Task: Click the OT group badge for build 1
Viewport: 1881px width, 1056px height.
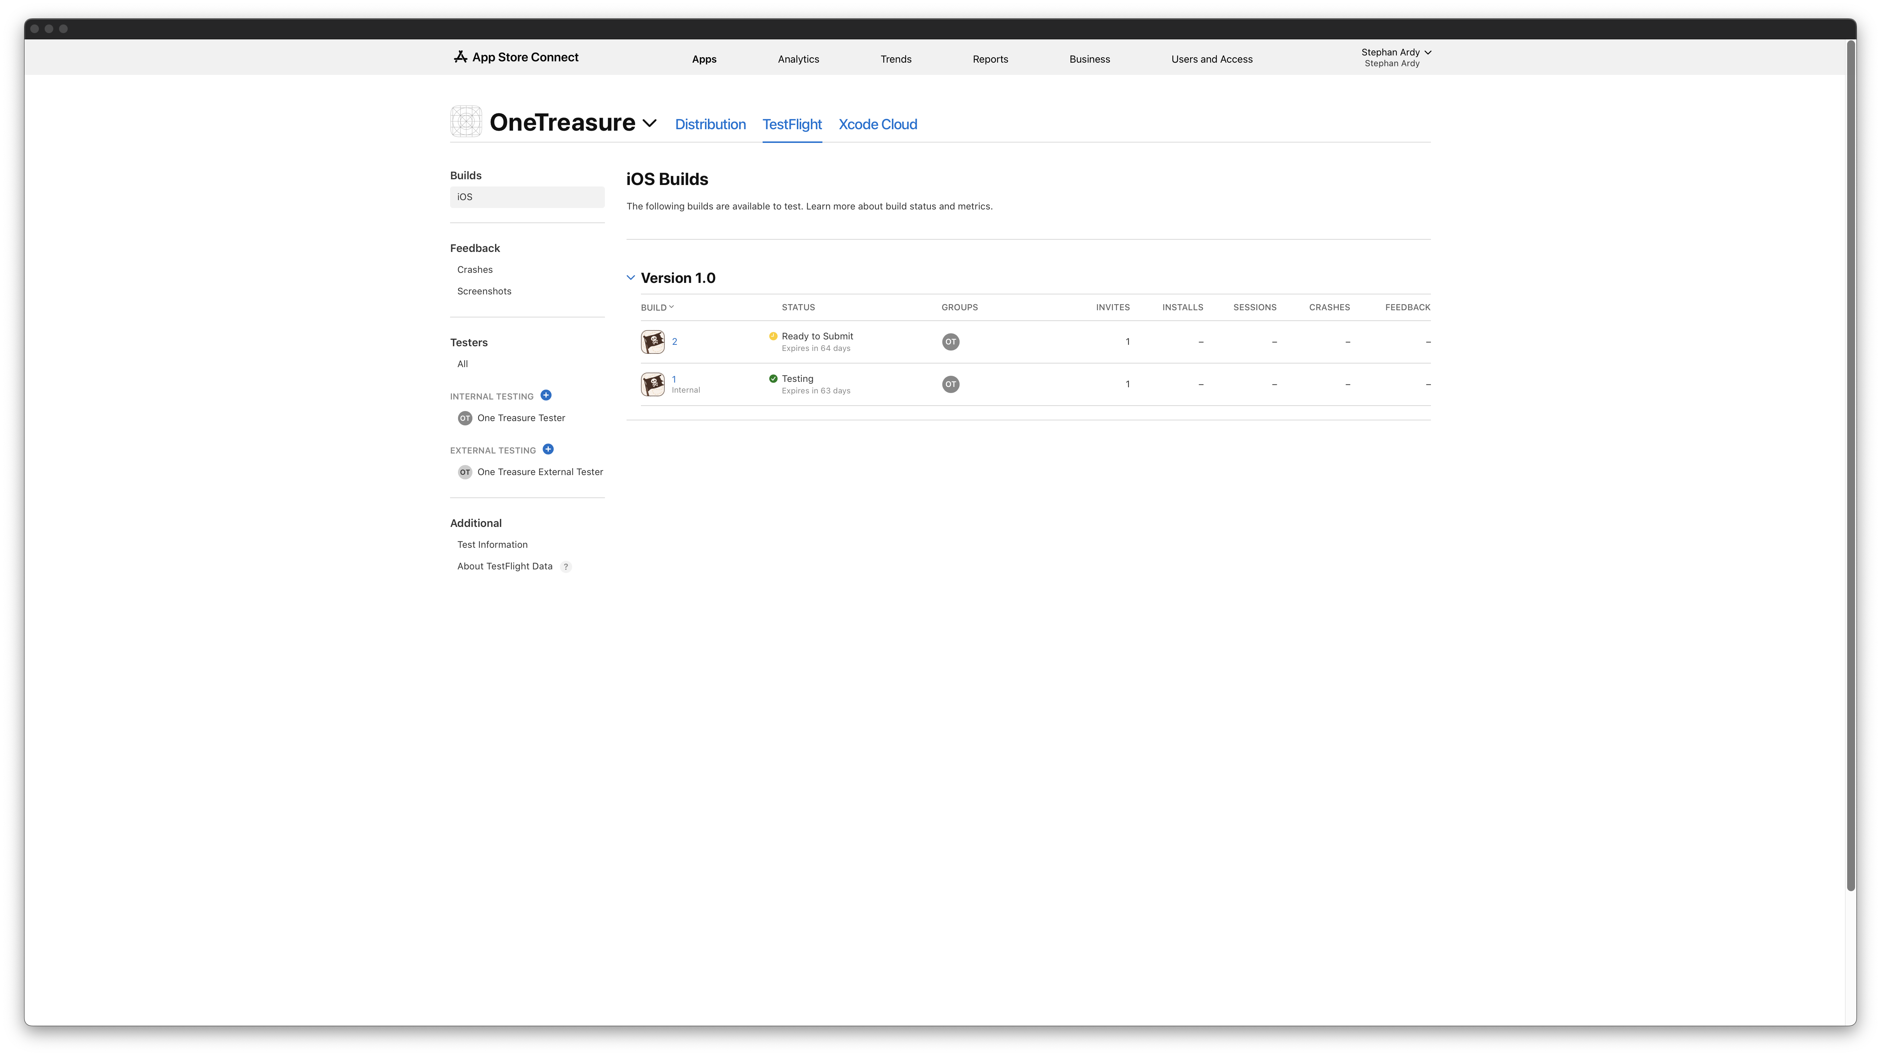Action: [950, 384]
